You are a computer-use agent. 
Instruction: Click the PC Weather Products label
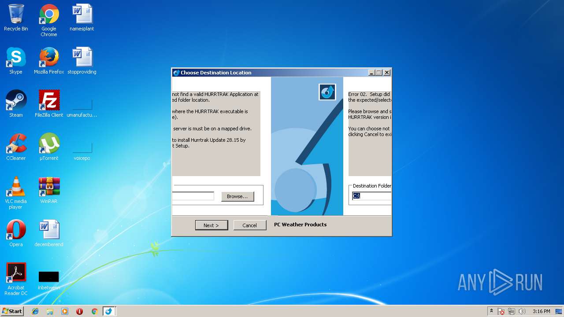click(x=301, y=225)
